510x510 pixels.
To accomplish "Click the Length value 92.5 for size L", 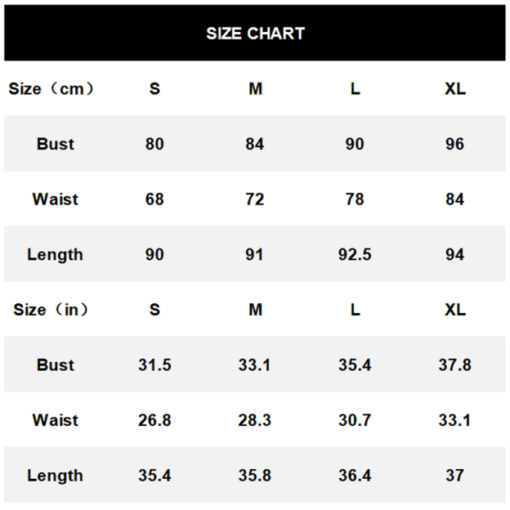I will [355, 254].
